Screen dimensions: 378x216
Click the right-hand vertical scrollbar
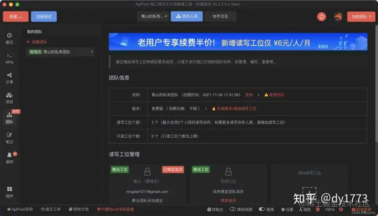click(x=376, y=83)
